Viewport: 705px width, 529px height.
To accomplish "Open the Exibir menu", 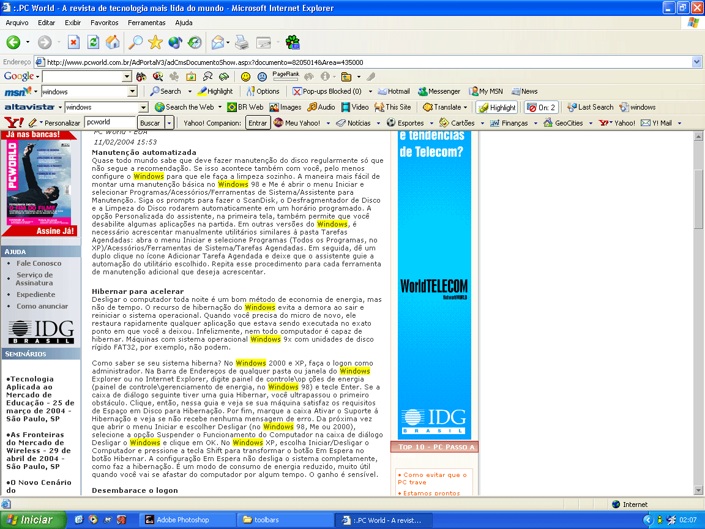I will 73,23.
